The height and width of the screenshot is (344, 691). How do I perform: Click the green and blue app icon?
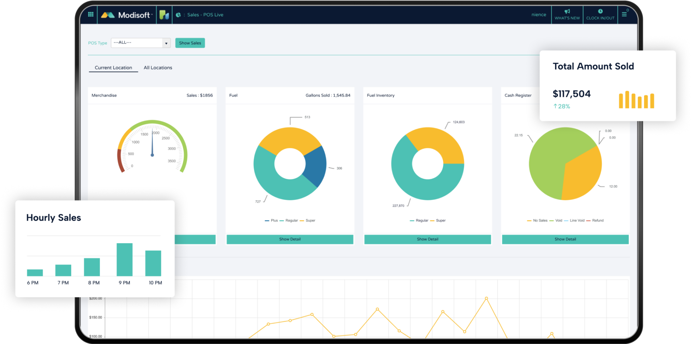pos(164,15)
